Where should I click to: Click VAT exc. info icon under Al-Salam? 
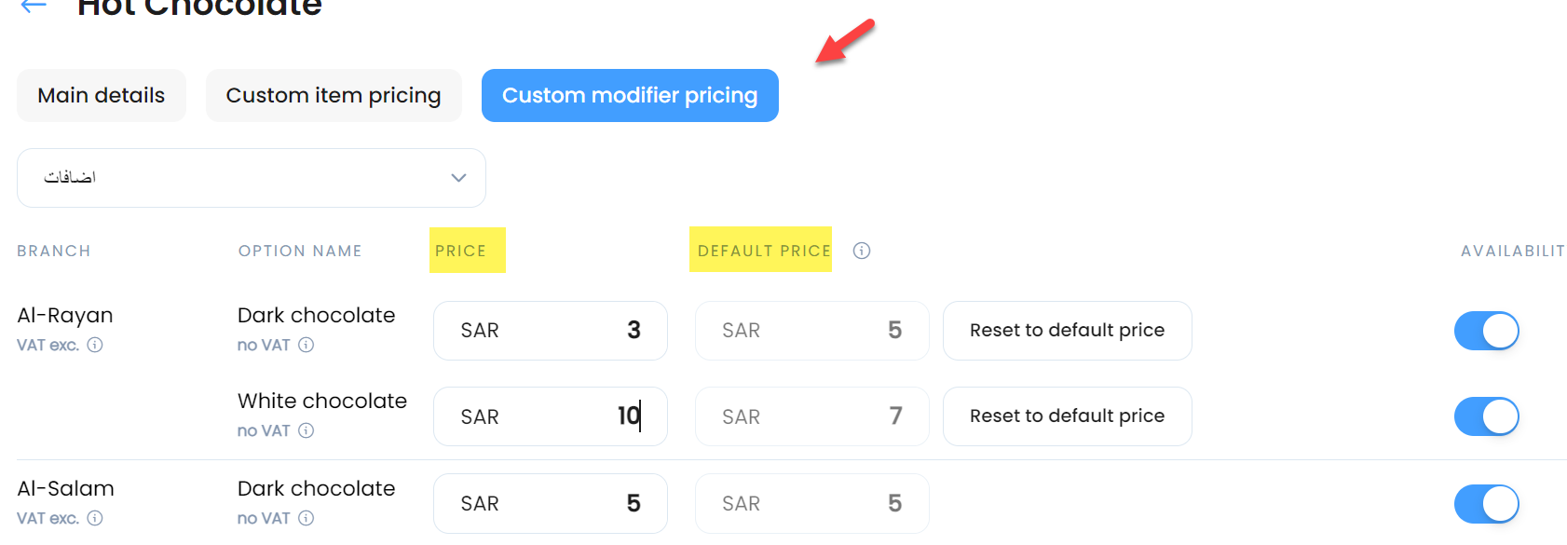(95, 518)
